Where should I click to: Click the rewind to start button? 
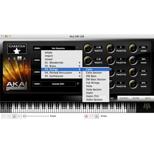click(20, 116)
